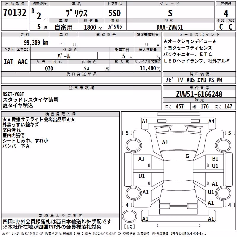The width and height of the screenshot is (237, 237).
Task: Click the PS equipment entry
Action: point(211,80)
